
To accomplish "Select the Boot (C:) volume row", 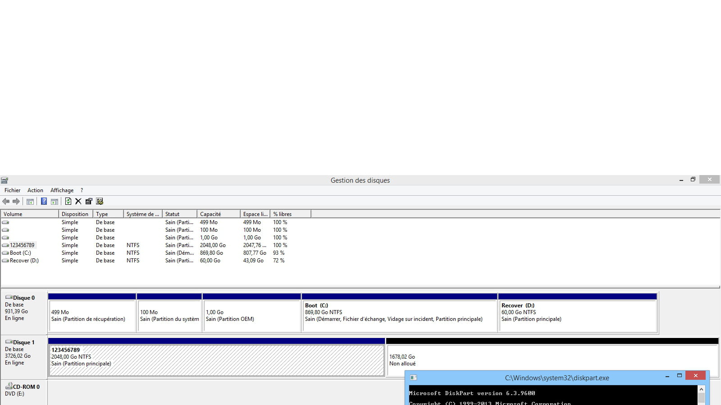I will pyautogui.click(x=156, y=253).
